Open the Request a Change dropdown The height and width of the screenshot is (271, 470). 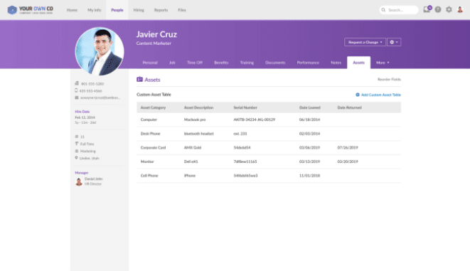pyautogui.click(x=365, y=42)
